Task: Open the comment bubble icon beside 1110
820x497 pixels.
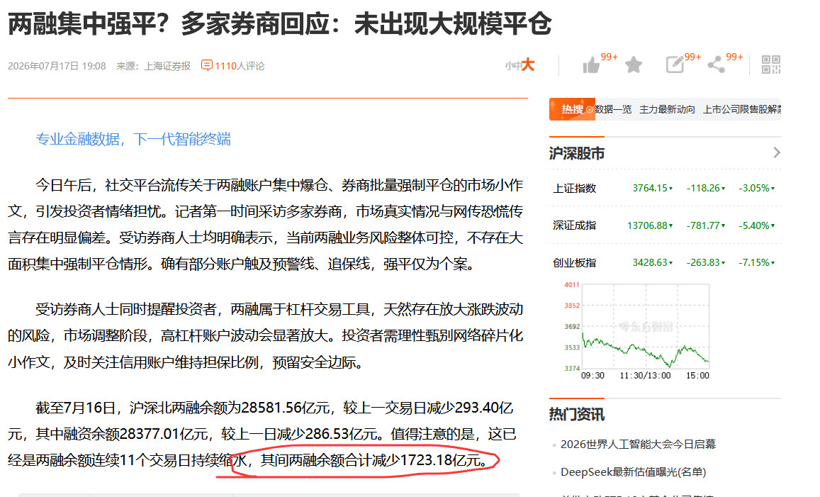Action: coord(206,65)
